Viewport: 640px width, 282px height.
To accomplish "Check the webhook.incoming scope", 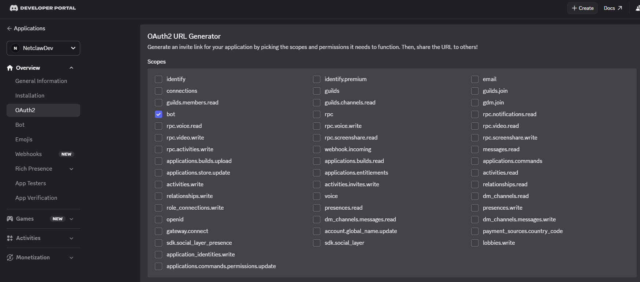I will pyautogui.click(x=317, y=149).
